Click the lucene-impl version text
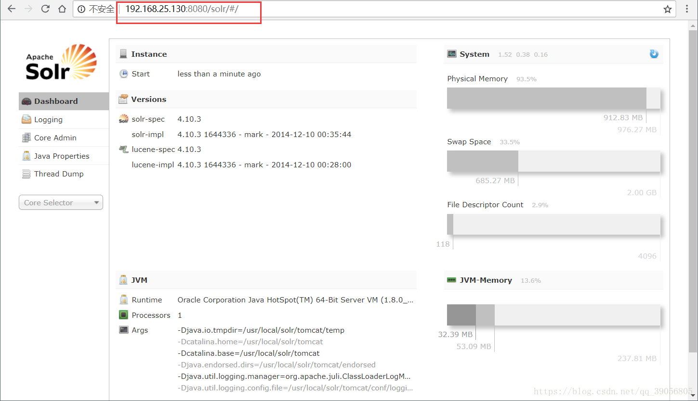The width and height of the screenshot is (698, 401). coord(264,164)
